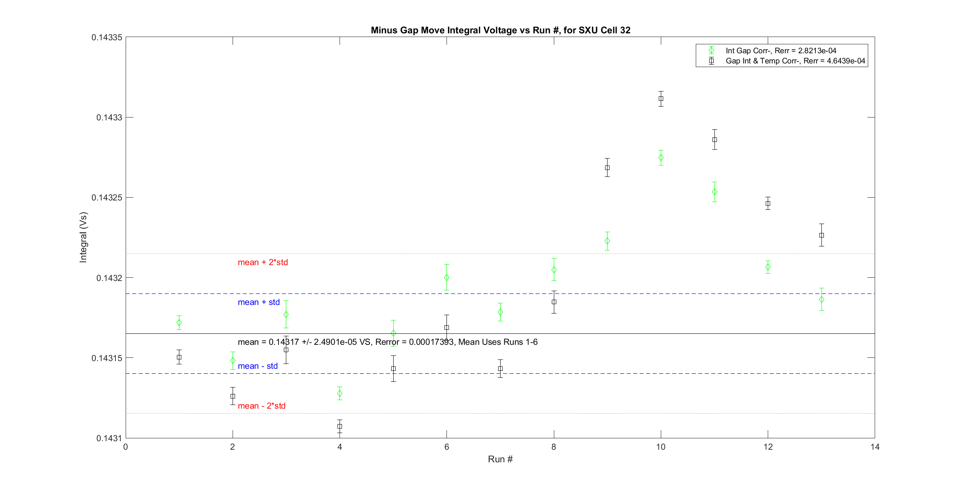
Task: Click the green diamond marker at run 1
Action: [179, 323]
